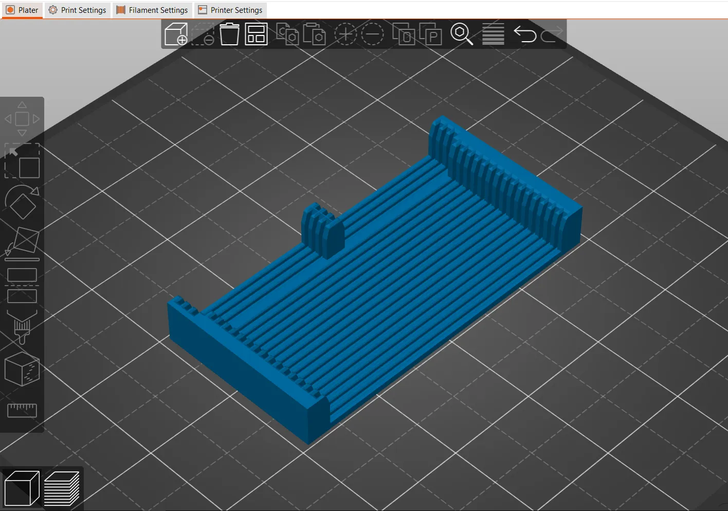Select the Move gizmo tool

point(22,119)
